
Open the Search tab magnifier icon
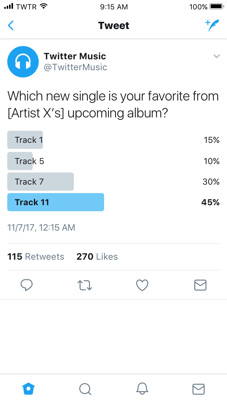(x=85, y=389)
